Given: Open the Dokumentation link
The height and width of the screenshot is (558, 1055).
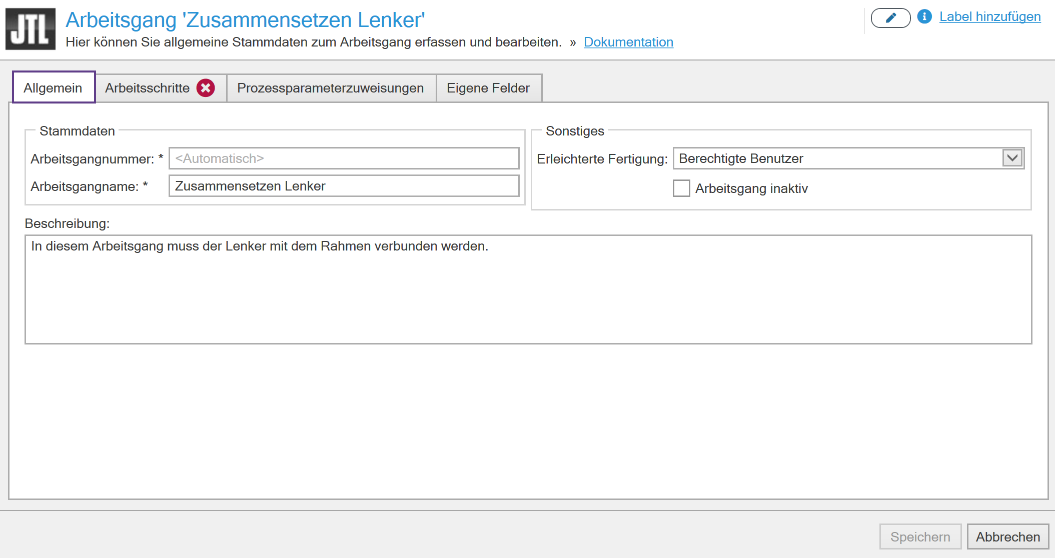Looking at the screenshot, I should point(628,42).
